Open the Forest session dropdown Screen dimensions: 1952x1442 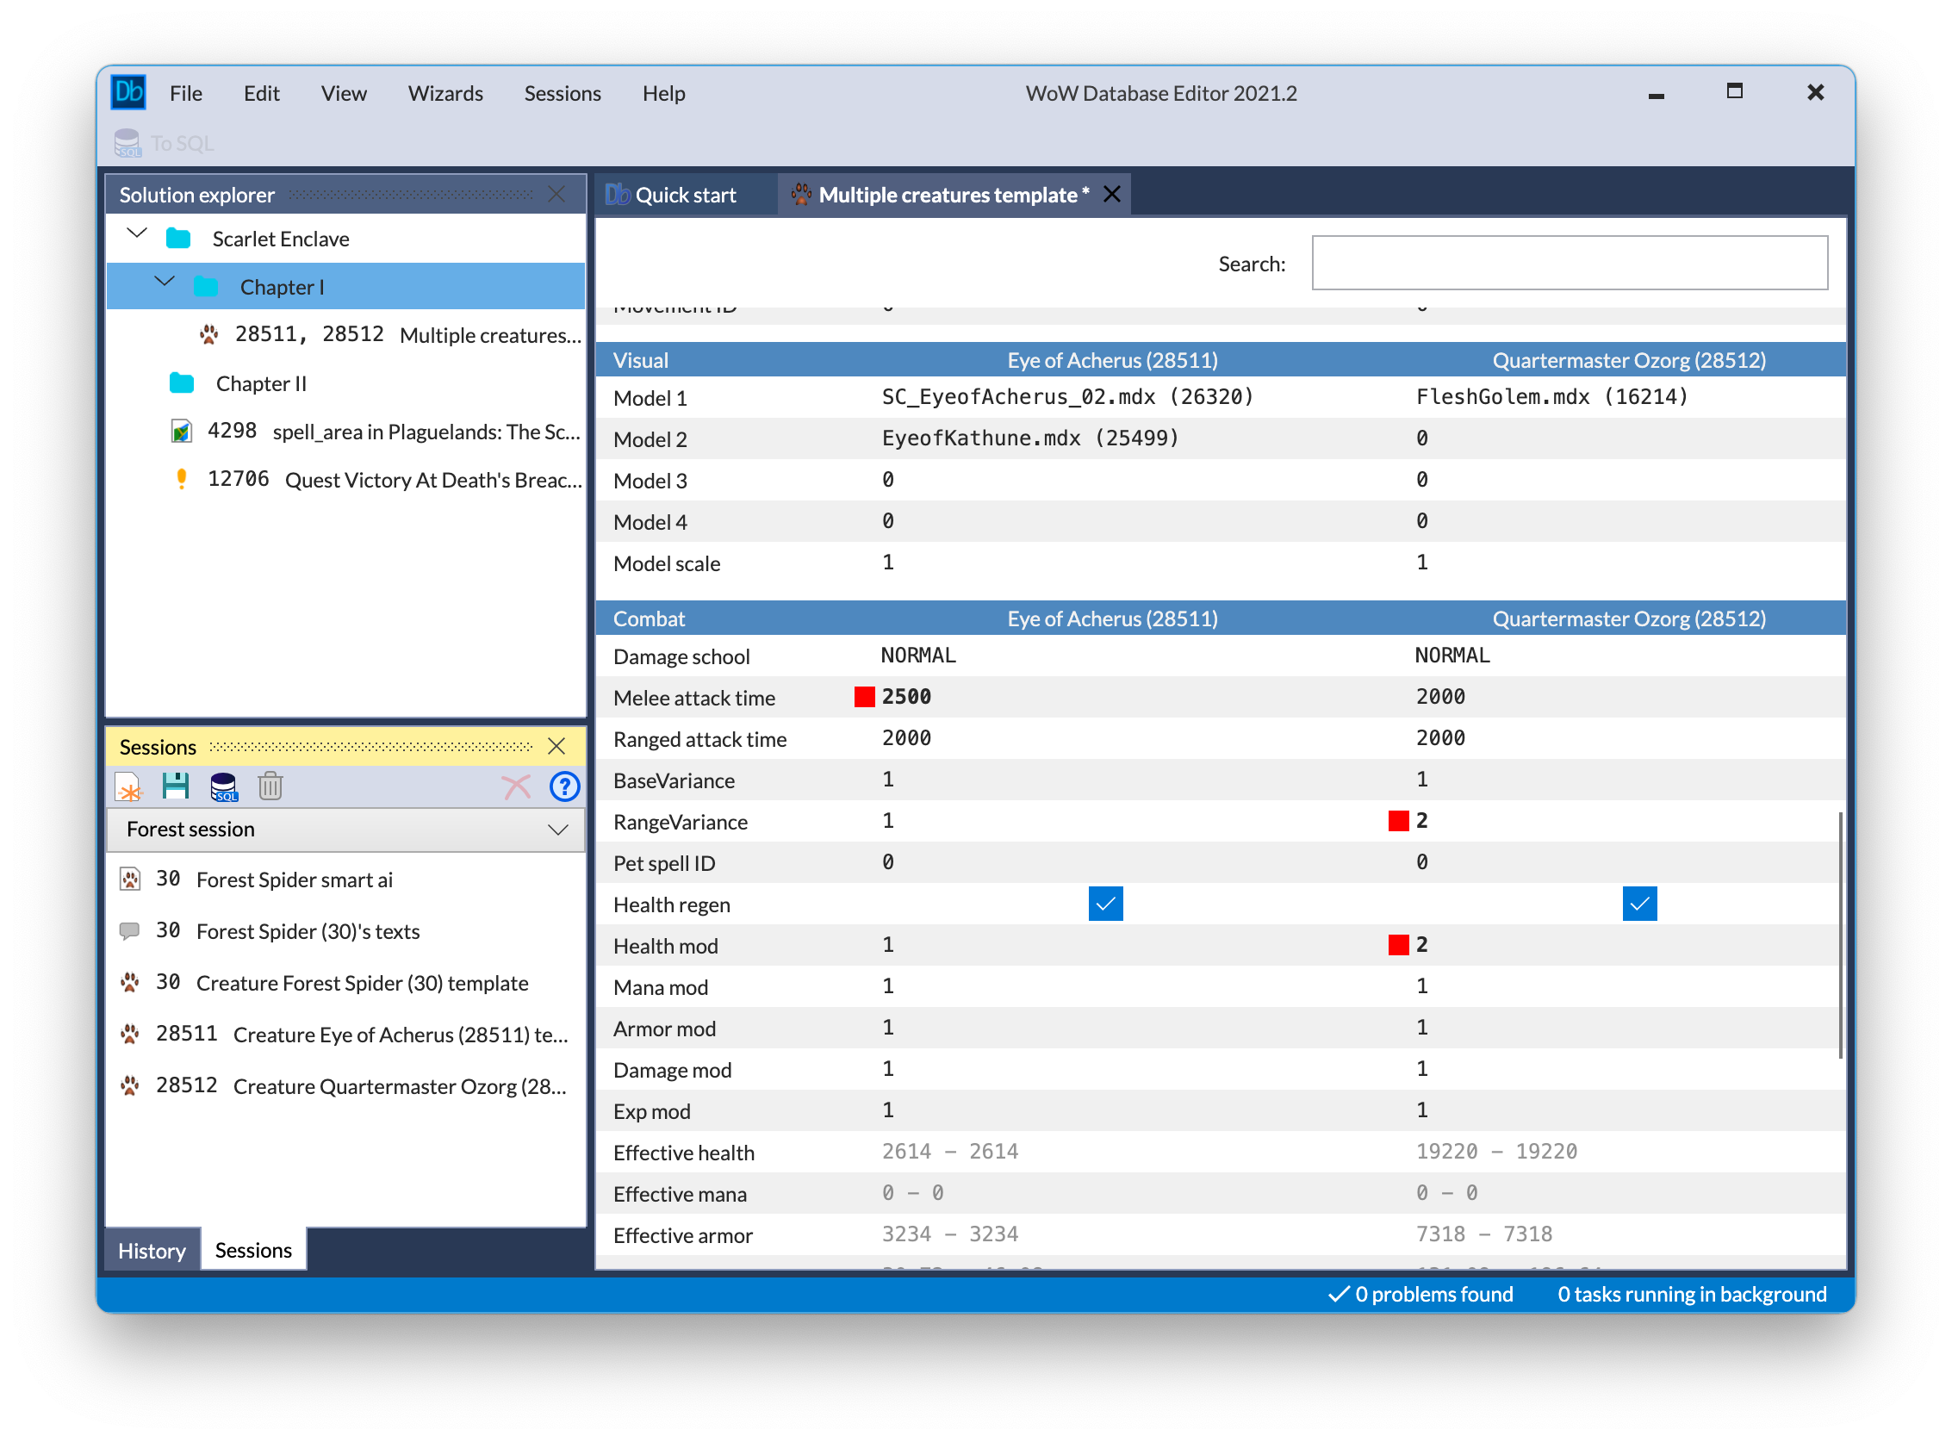pos(557,830)
